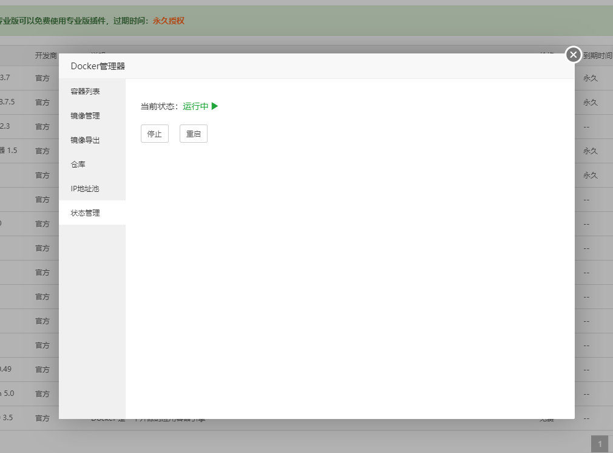This screenshot has height=453, width=613.
Task: Click page 1 in the pagination
Action: pyautogui.click(x=600, y=444)
